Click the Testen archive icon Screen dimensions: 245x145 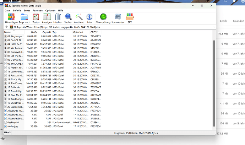36,17
